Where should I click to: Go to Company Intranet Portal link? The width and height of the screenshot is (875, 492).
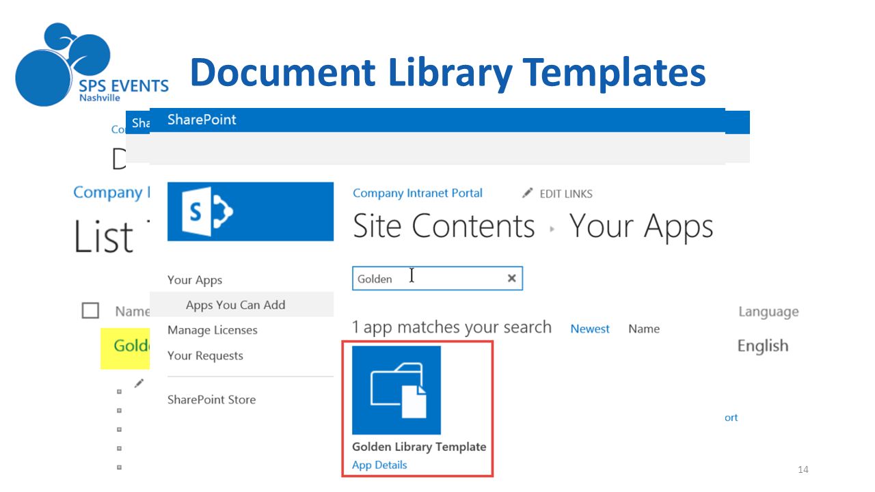(418, 193)
